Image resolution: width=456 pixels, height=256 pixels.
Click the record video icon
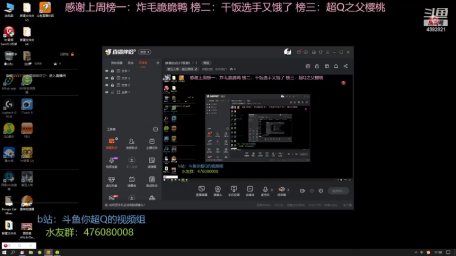[x=303, y=191]
